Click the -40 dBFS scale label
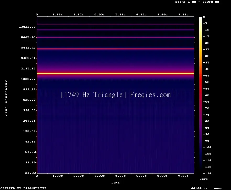Viewport: 231px width, 190px height. 206,69
